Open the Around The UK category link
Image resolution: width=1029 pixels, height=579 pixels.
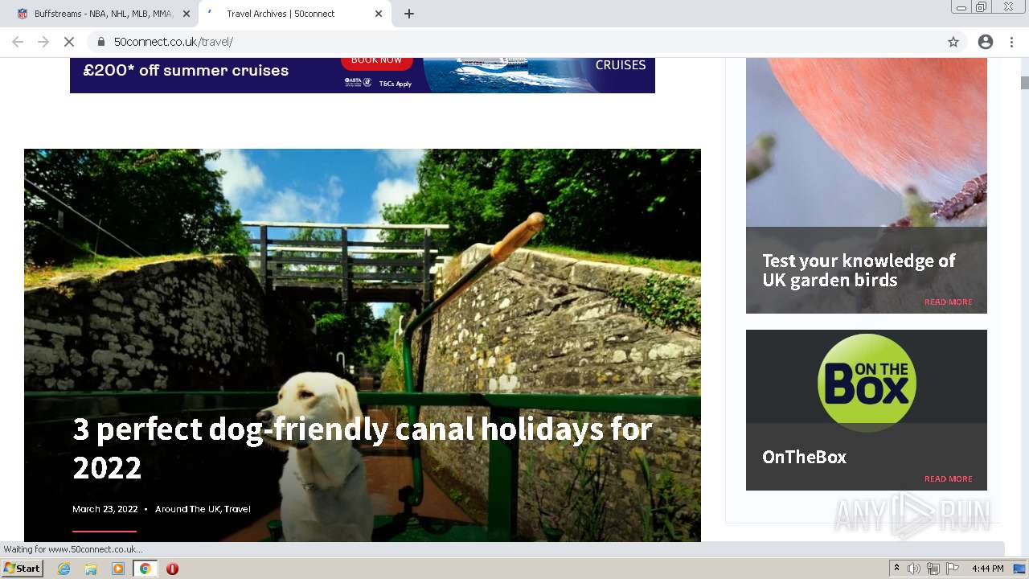187,509
